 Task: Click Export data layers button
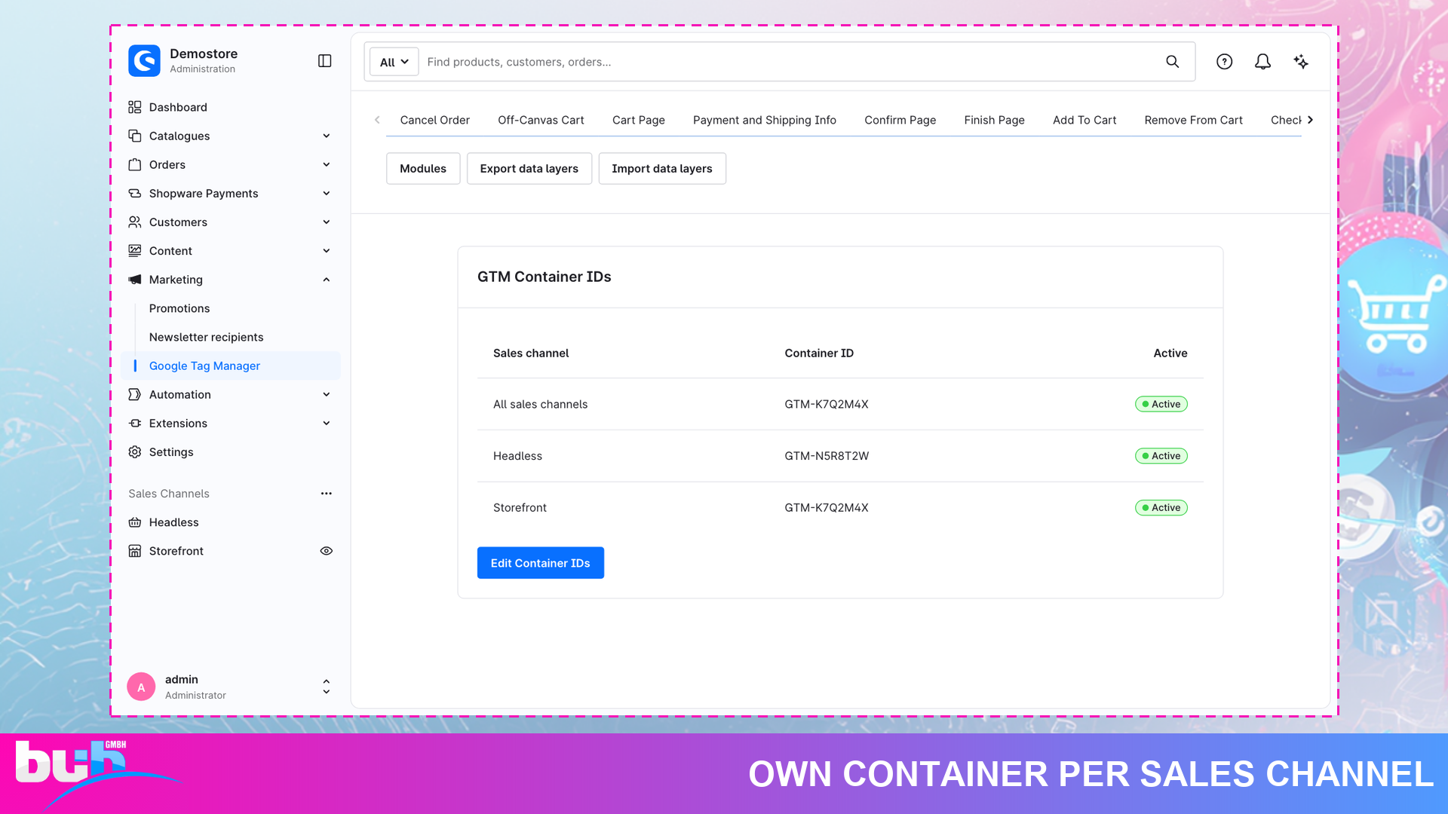(x=529, y=169)
